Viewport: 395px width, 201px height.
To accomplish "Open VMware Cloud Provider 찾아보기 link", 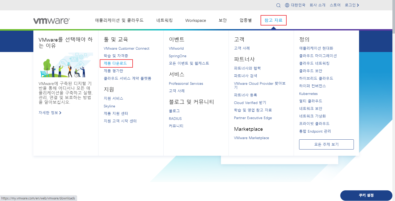I will pyautogui.click(x=260, y=86).
